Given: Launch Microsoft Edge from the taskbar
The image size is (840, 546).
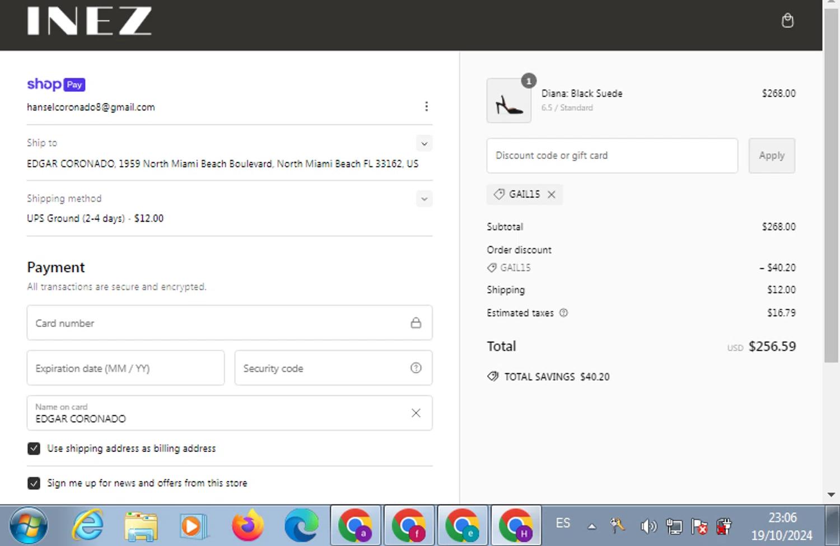Looking at the screenshot, I should pos(301,526).
